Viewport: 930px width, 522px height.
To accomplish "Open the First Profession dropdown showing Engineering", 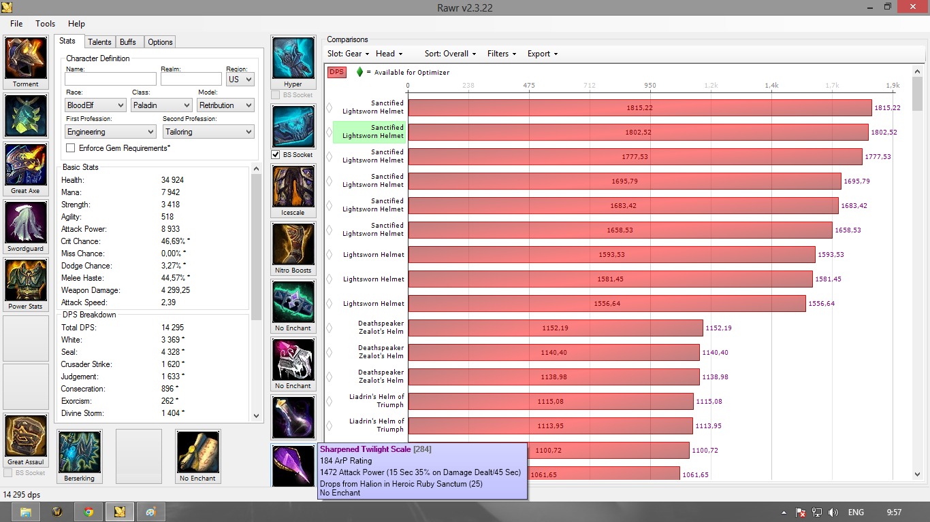I will point(111,132).
